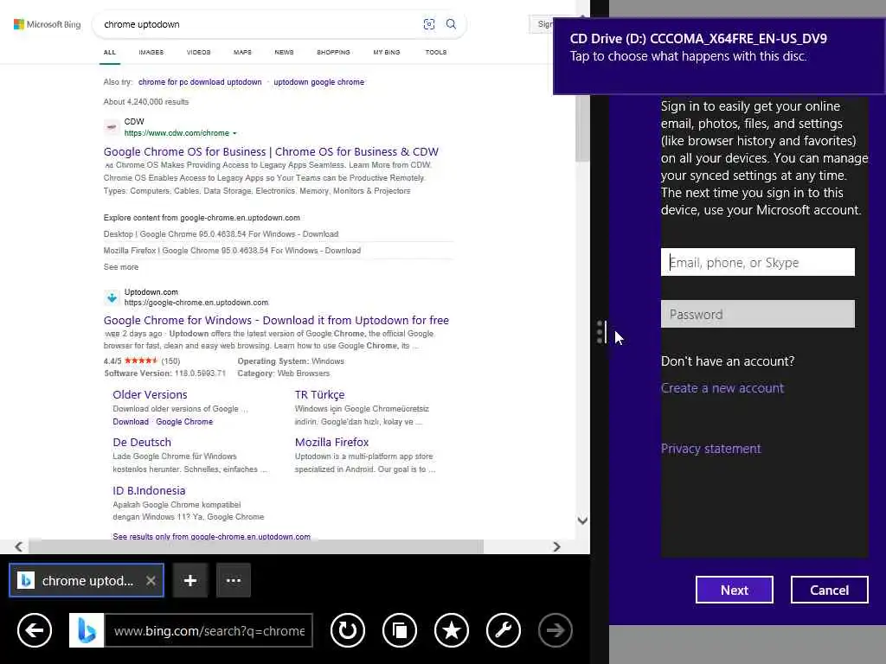Click 'See results only from google-chrome.en.uptodown.com'
The width and height of the screenshot is (886, 664).
pos(211,536)
